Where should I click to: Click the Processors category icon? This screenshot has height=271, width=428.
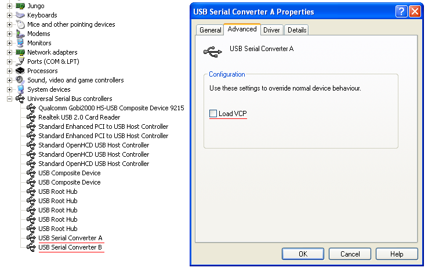coord(20,71)
